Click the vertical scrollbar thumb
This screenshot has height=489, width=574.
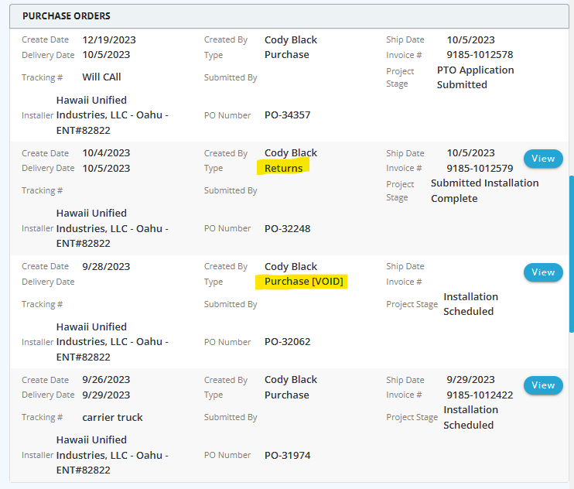click(x=571, y=254)
